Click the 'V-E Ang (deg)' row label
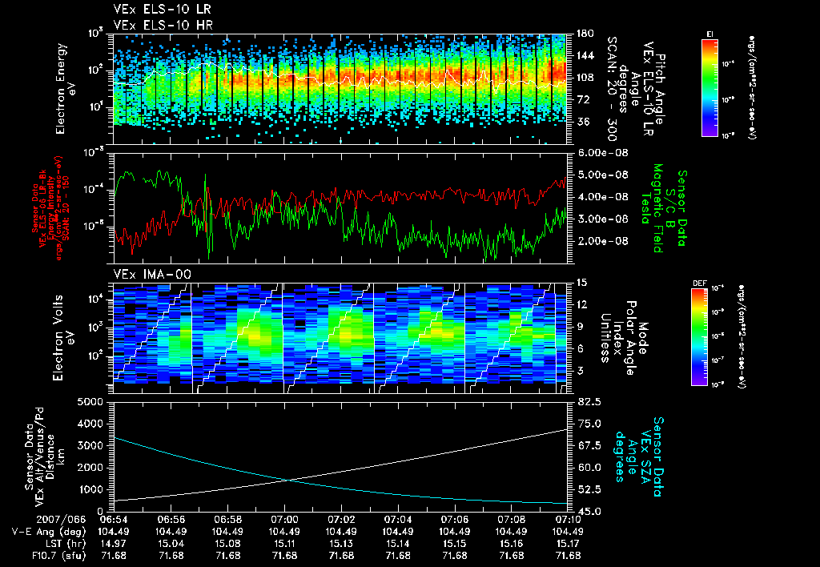 [x=49, y=532]
